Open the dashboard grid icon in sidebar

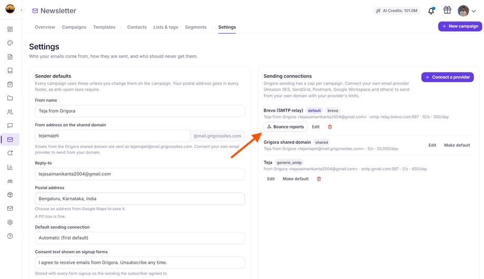click(10, 29)
